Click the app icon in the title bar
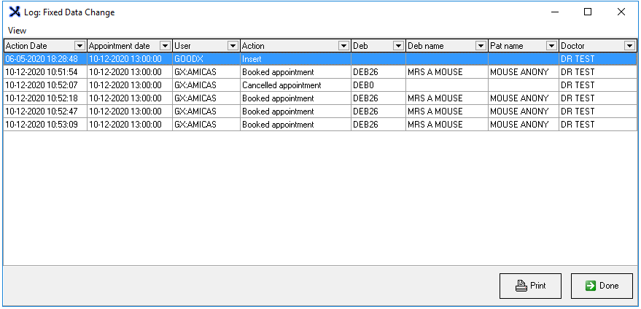The image size is (641, 309). (x=14, y=12)
